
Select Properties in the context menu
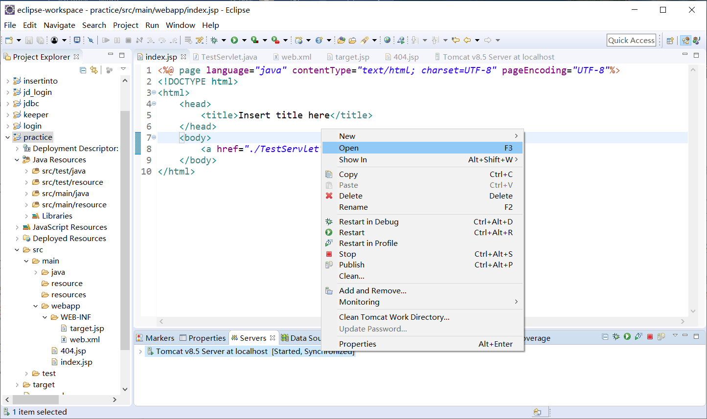pyautogui.click(x=423, y=344)
